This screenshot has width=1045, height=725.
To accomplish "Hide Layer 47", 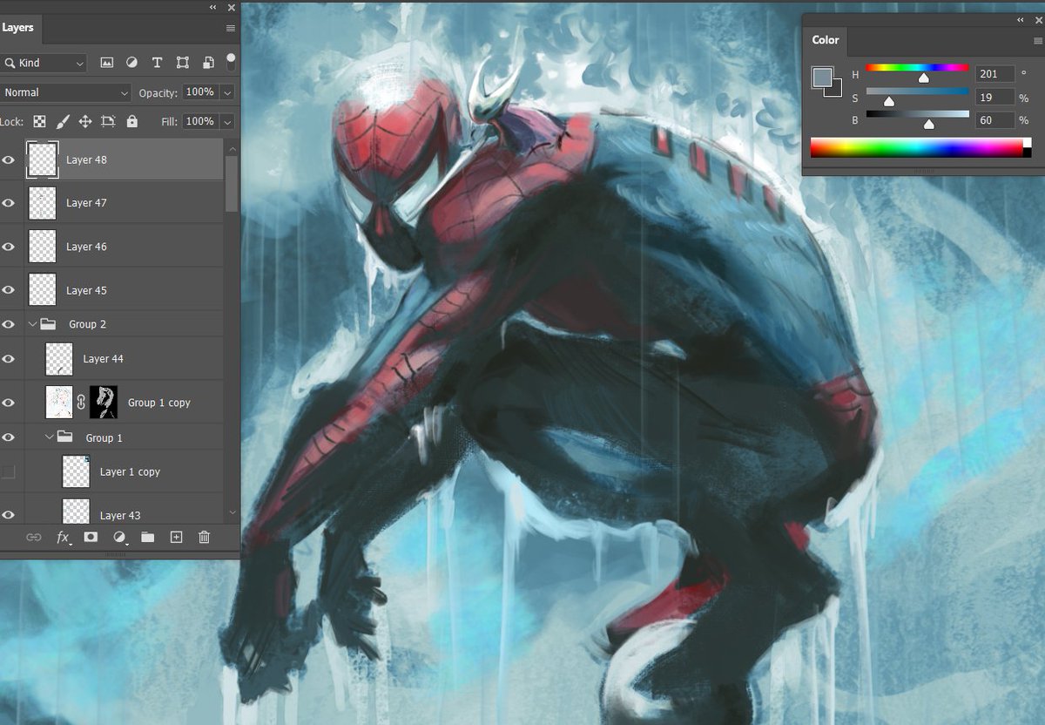I will [x=9, y=203].
